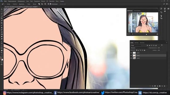Open the Edit menu
The width and height of the screenshot is (170, 95).
coord(12,1)
